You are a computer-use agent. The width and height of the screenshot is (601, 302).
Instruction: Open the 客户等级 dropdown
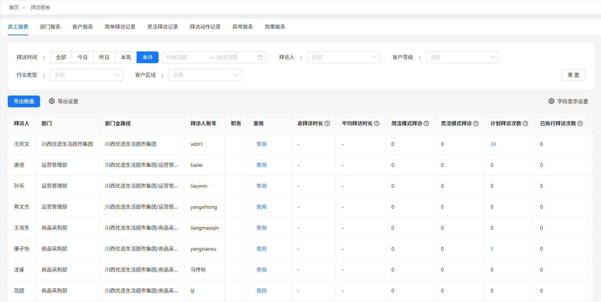coord(462,57)
